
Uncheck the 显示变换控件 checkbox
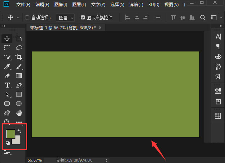click(x=83, y=18)
